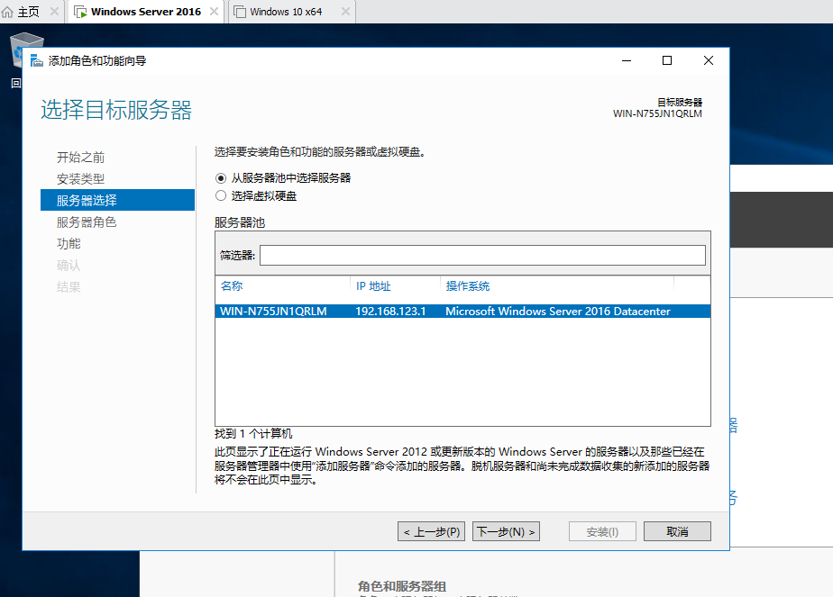Screen dimensions: 833x597
Task: Close the Windows Server 2016 tab
Action: pyautogui.click(x=214, y=11)
